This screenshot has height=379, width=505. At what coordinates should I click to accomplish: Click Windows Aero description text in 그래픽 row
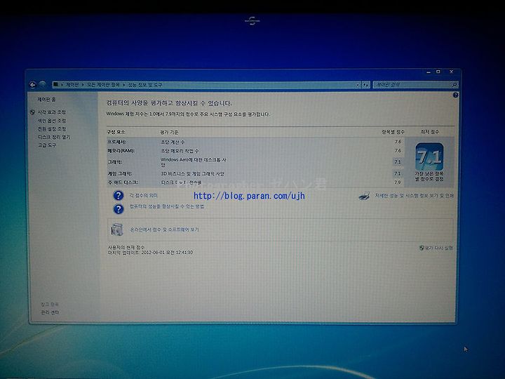pyautogui.click(x=194, y=162)
